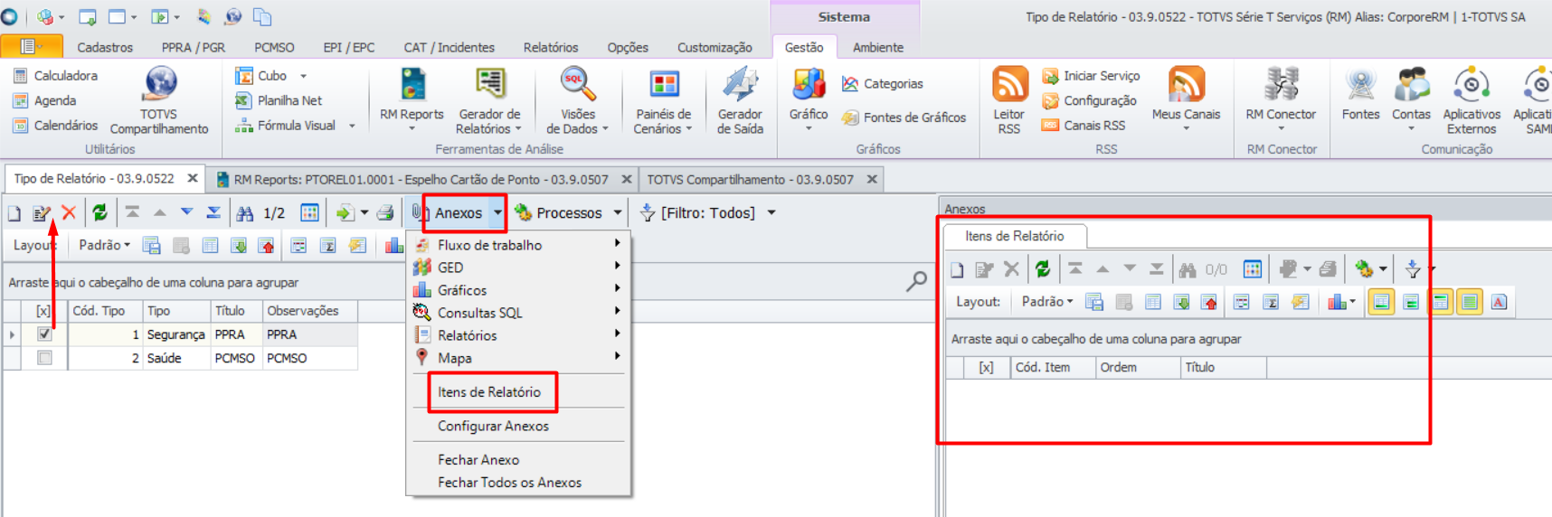
Task: Select the Itens de Relatório panel tab
Action: (1014, 236)
